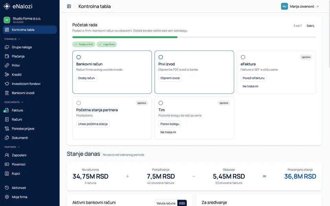Click the Grupe naloga sidebar icon
This screenshot has width=330, height=206.
pos(7,47)
